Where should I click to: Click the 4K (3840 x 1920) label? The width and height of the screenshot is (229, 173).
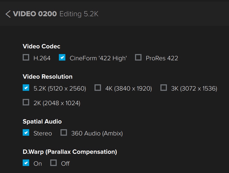129,88
